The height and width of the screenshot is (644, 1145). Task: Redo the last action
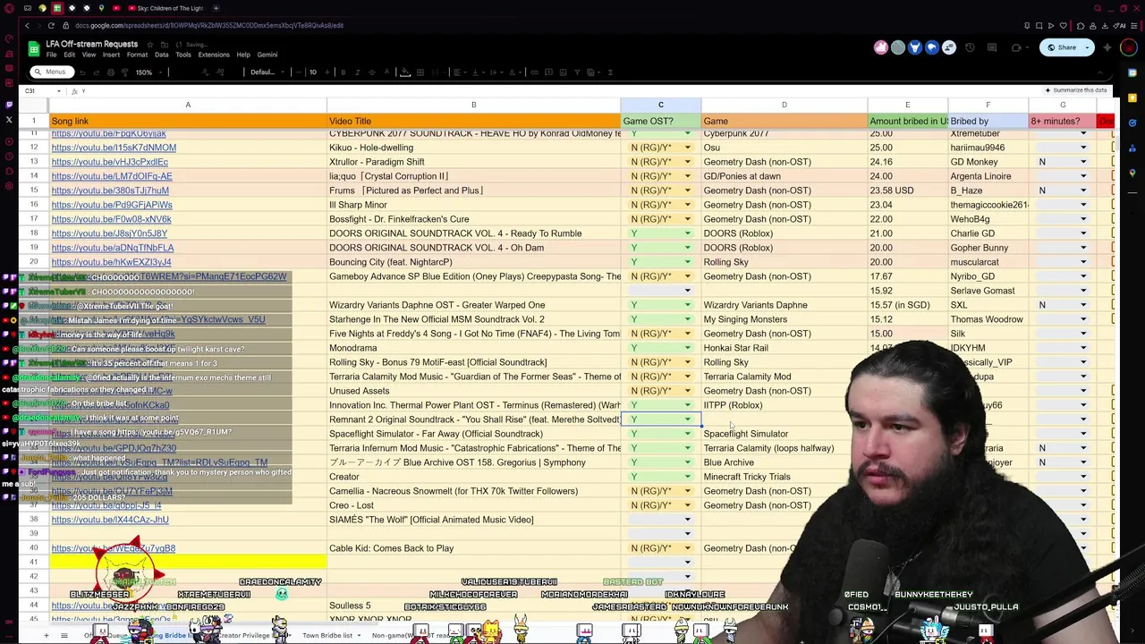(x=97, y=72)
